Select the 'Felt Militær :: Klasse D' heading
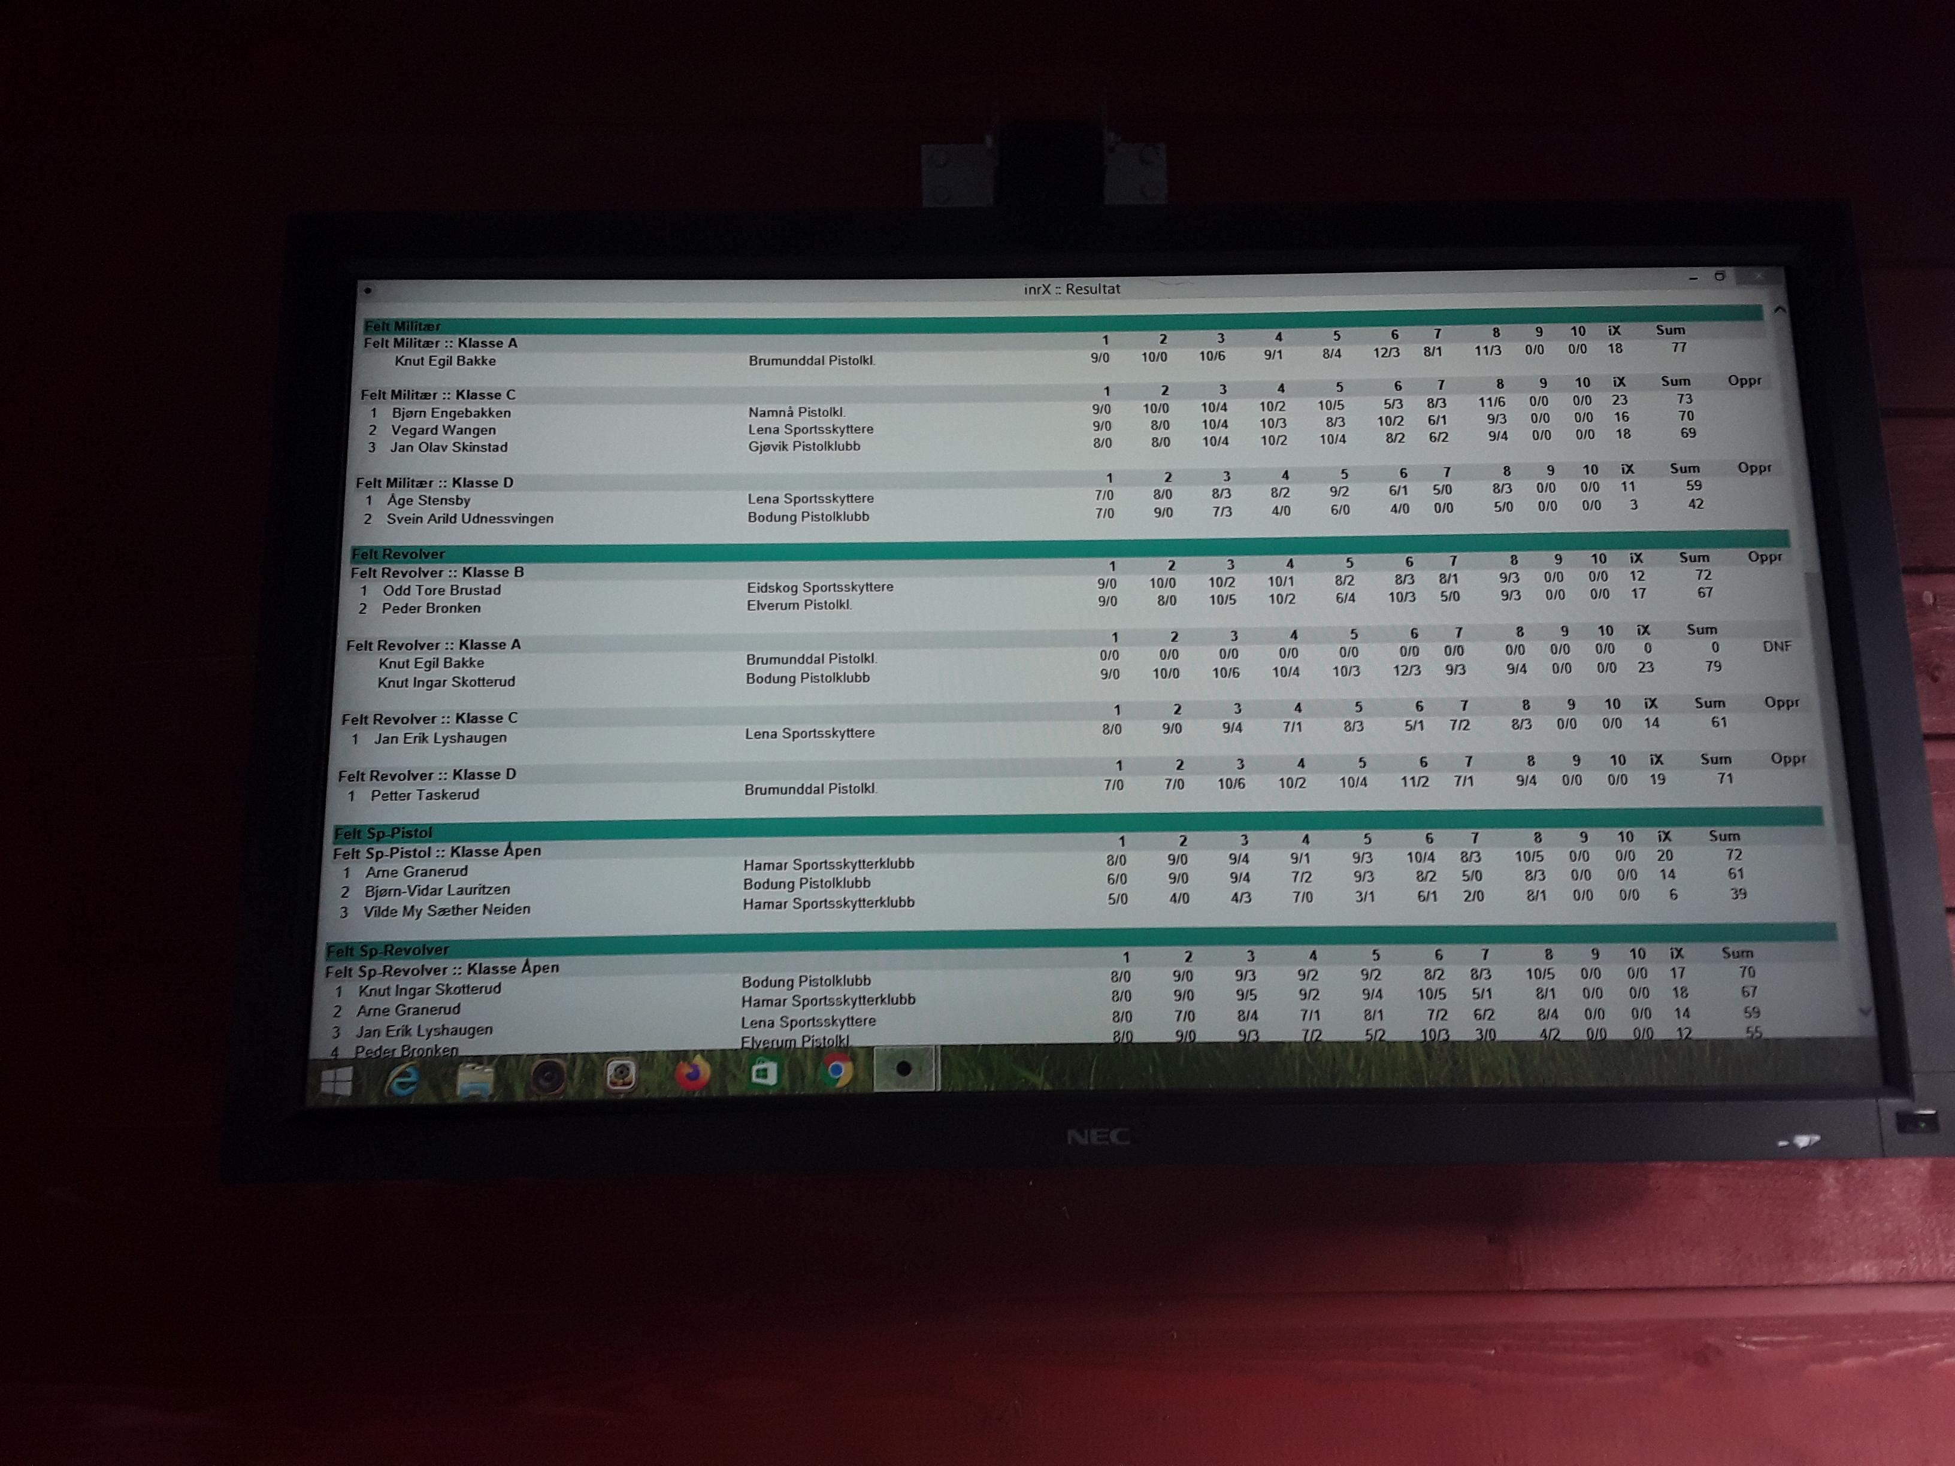 click(434, 483)
